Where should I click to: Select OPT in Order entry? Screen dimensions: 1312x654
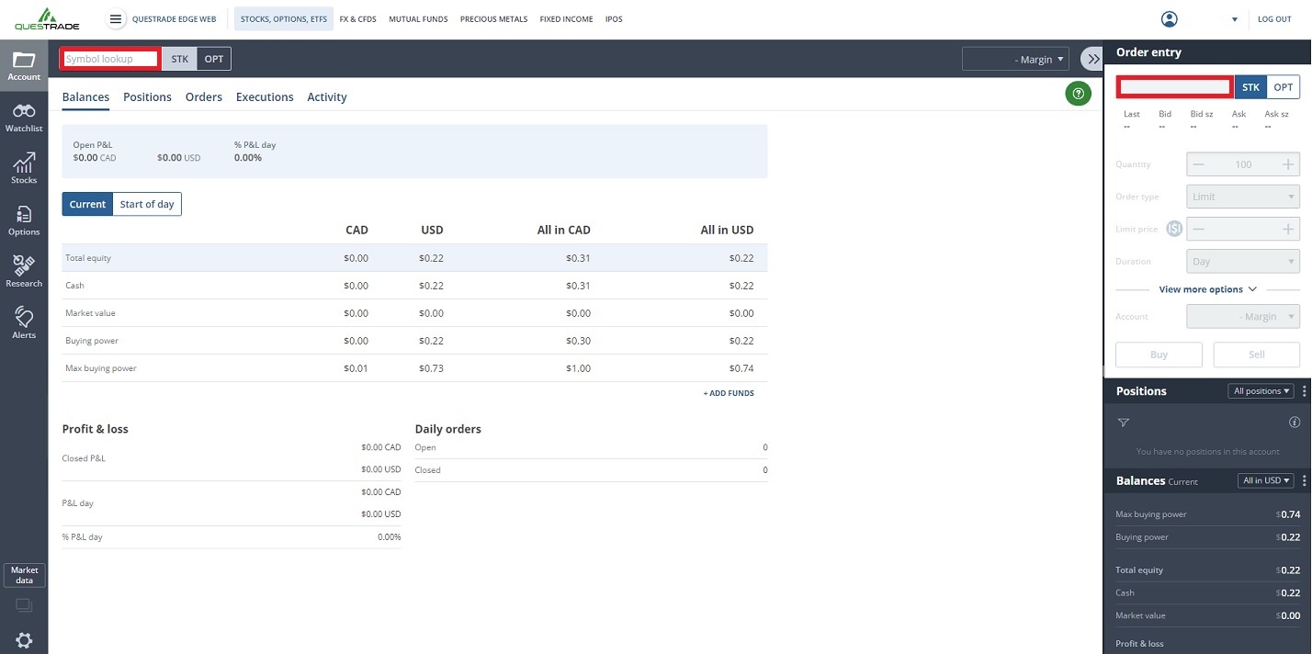[x=1284, y=87]
